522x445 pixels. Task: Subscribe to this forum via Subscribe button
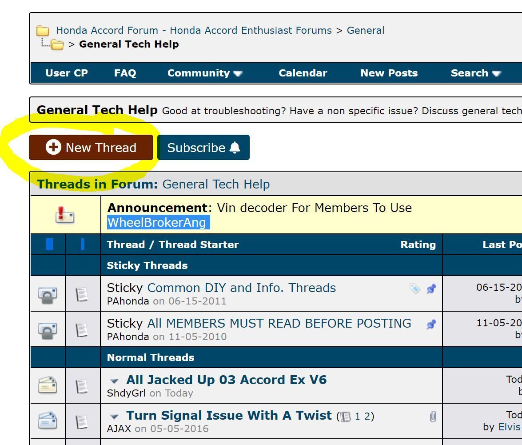[203, 148]
